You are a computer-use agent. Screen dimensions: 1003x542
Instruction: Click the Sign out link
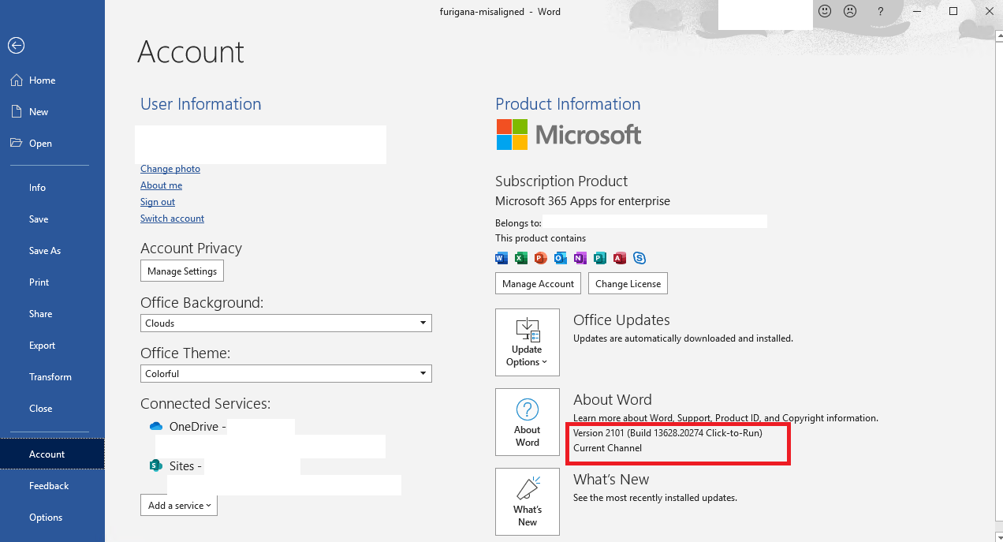coord(158,202)
